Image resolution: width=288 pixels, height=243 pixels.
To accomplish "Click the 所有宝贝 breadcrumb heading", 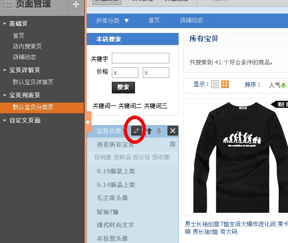I will [203, 39].
